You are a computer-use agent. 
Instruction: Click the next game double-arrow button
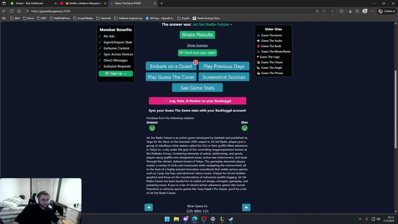click(246, 208)
